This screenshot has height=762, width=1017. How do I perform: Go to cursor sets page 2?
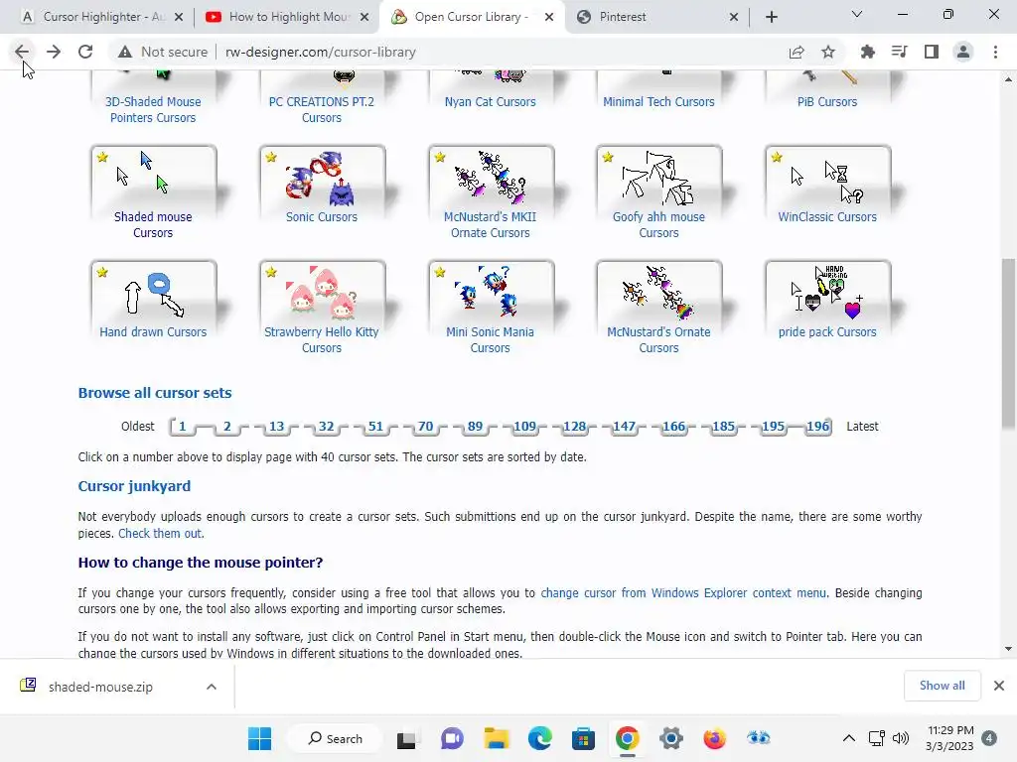(x=227, y=427)
